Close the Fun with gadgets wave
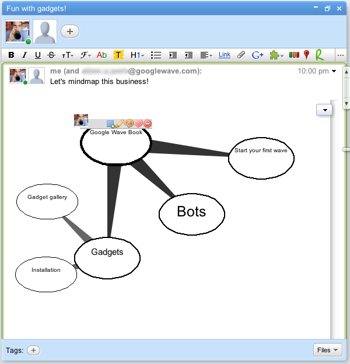 [x=339, y=9]
